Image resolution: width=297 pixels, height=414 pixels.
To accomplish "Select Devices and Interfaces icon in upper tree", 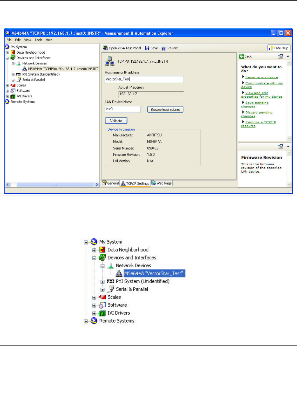I will [13, 58].
